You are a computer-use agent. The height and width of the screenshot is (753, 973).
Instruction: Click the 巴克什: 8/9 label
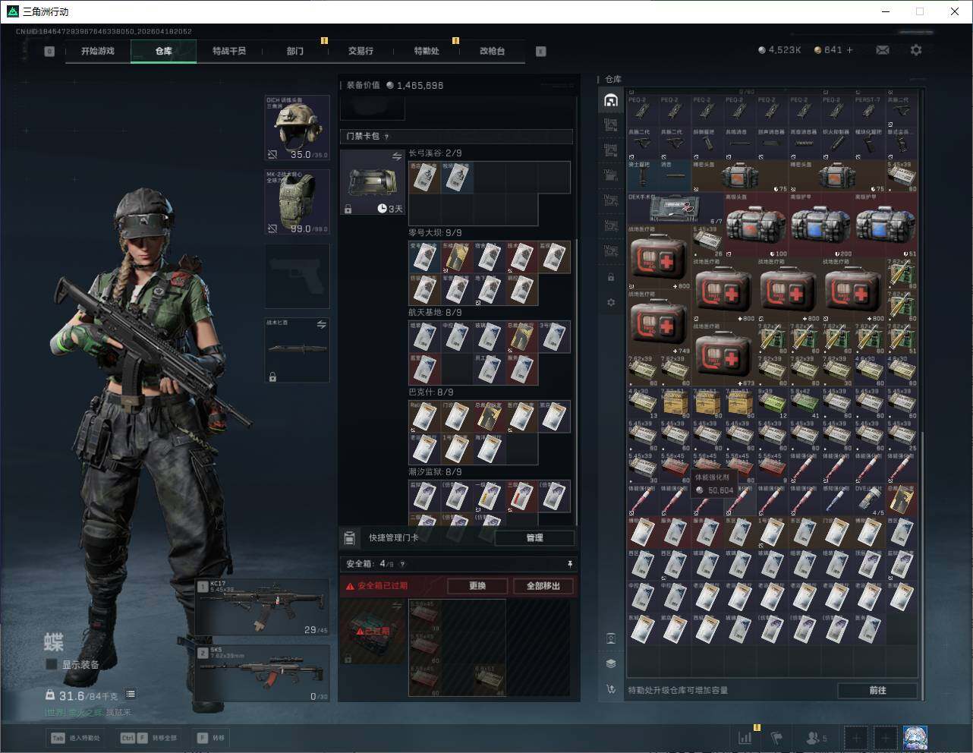click(x=431, y=392)
